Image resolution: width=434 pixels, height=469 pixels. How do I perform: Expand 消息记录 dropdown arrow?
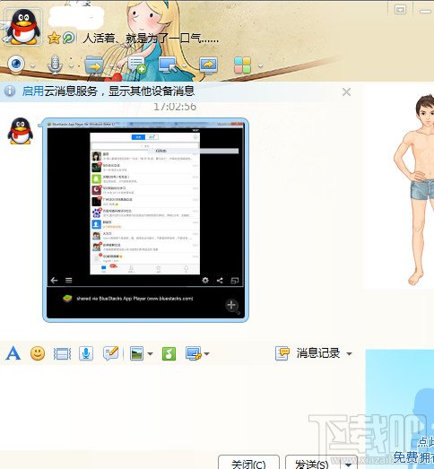349,354
